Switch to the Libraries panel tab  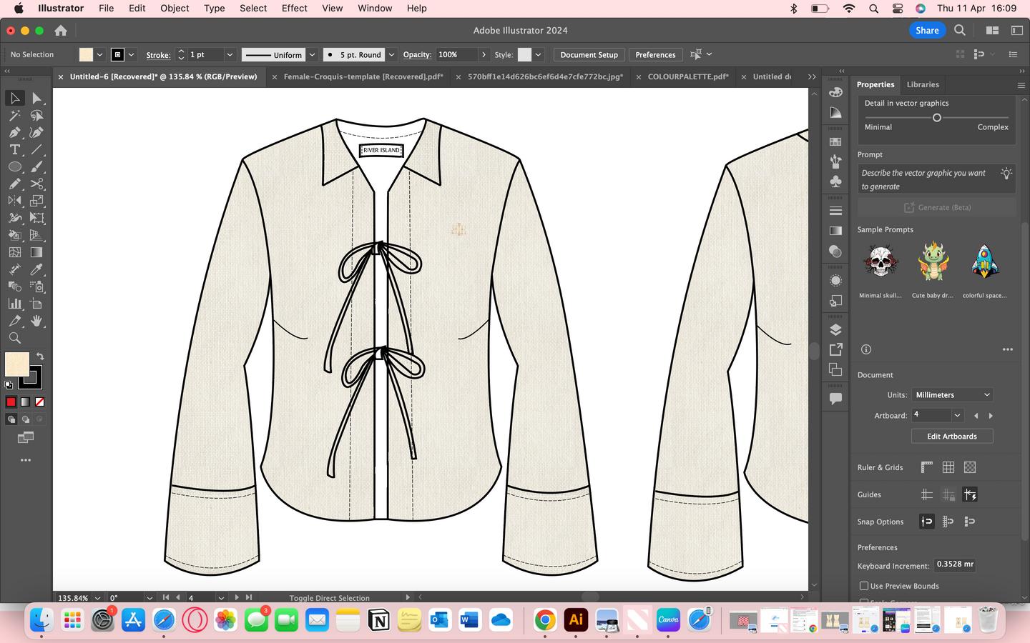(923, 84)
